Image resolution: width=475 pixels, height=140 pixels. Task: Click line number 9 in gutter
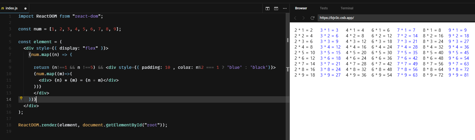(10, 67)
